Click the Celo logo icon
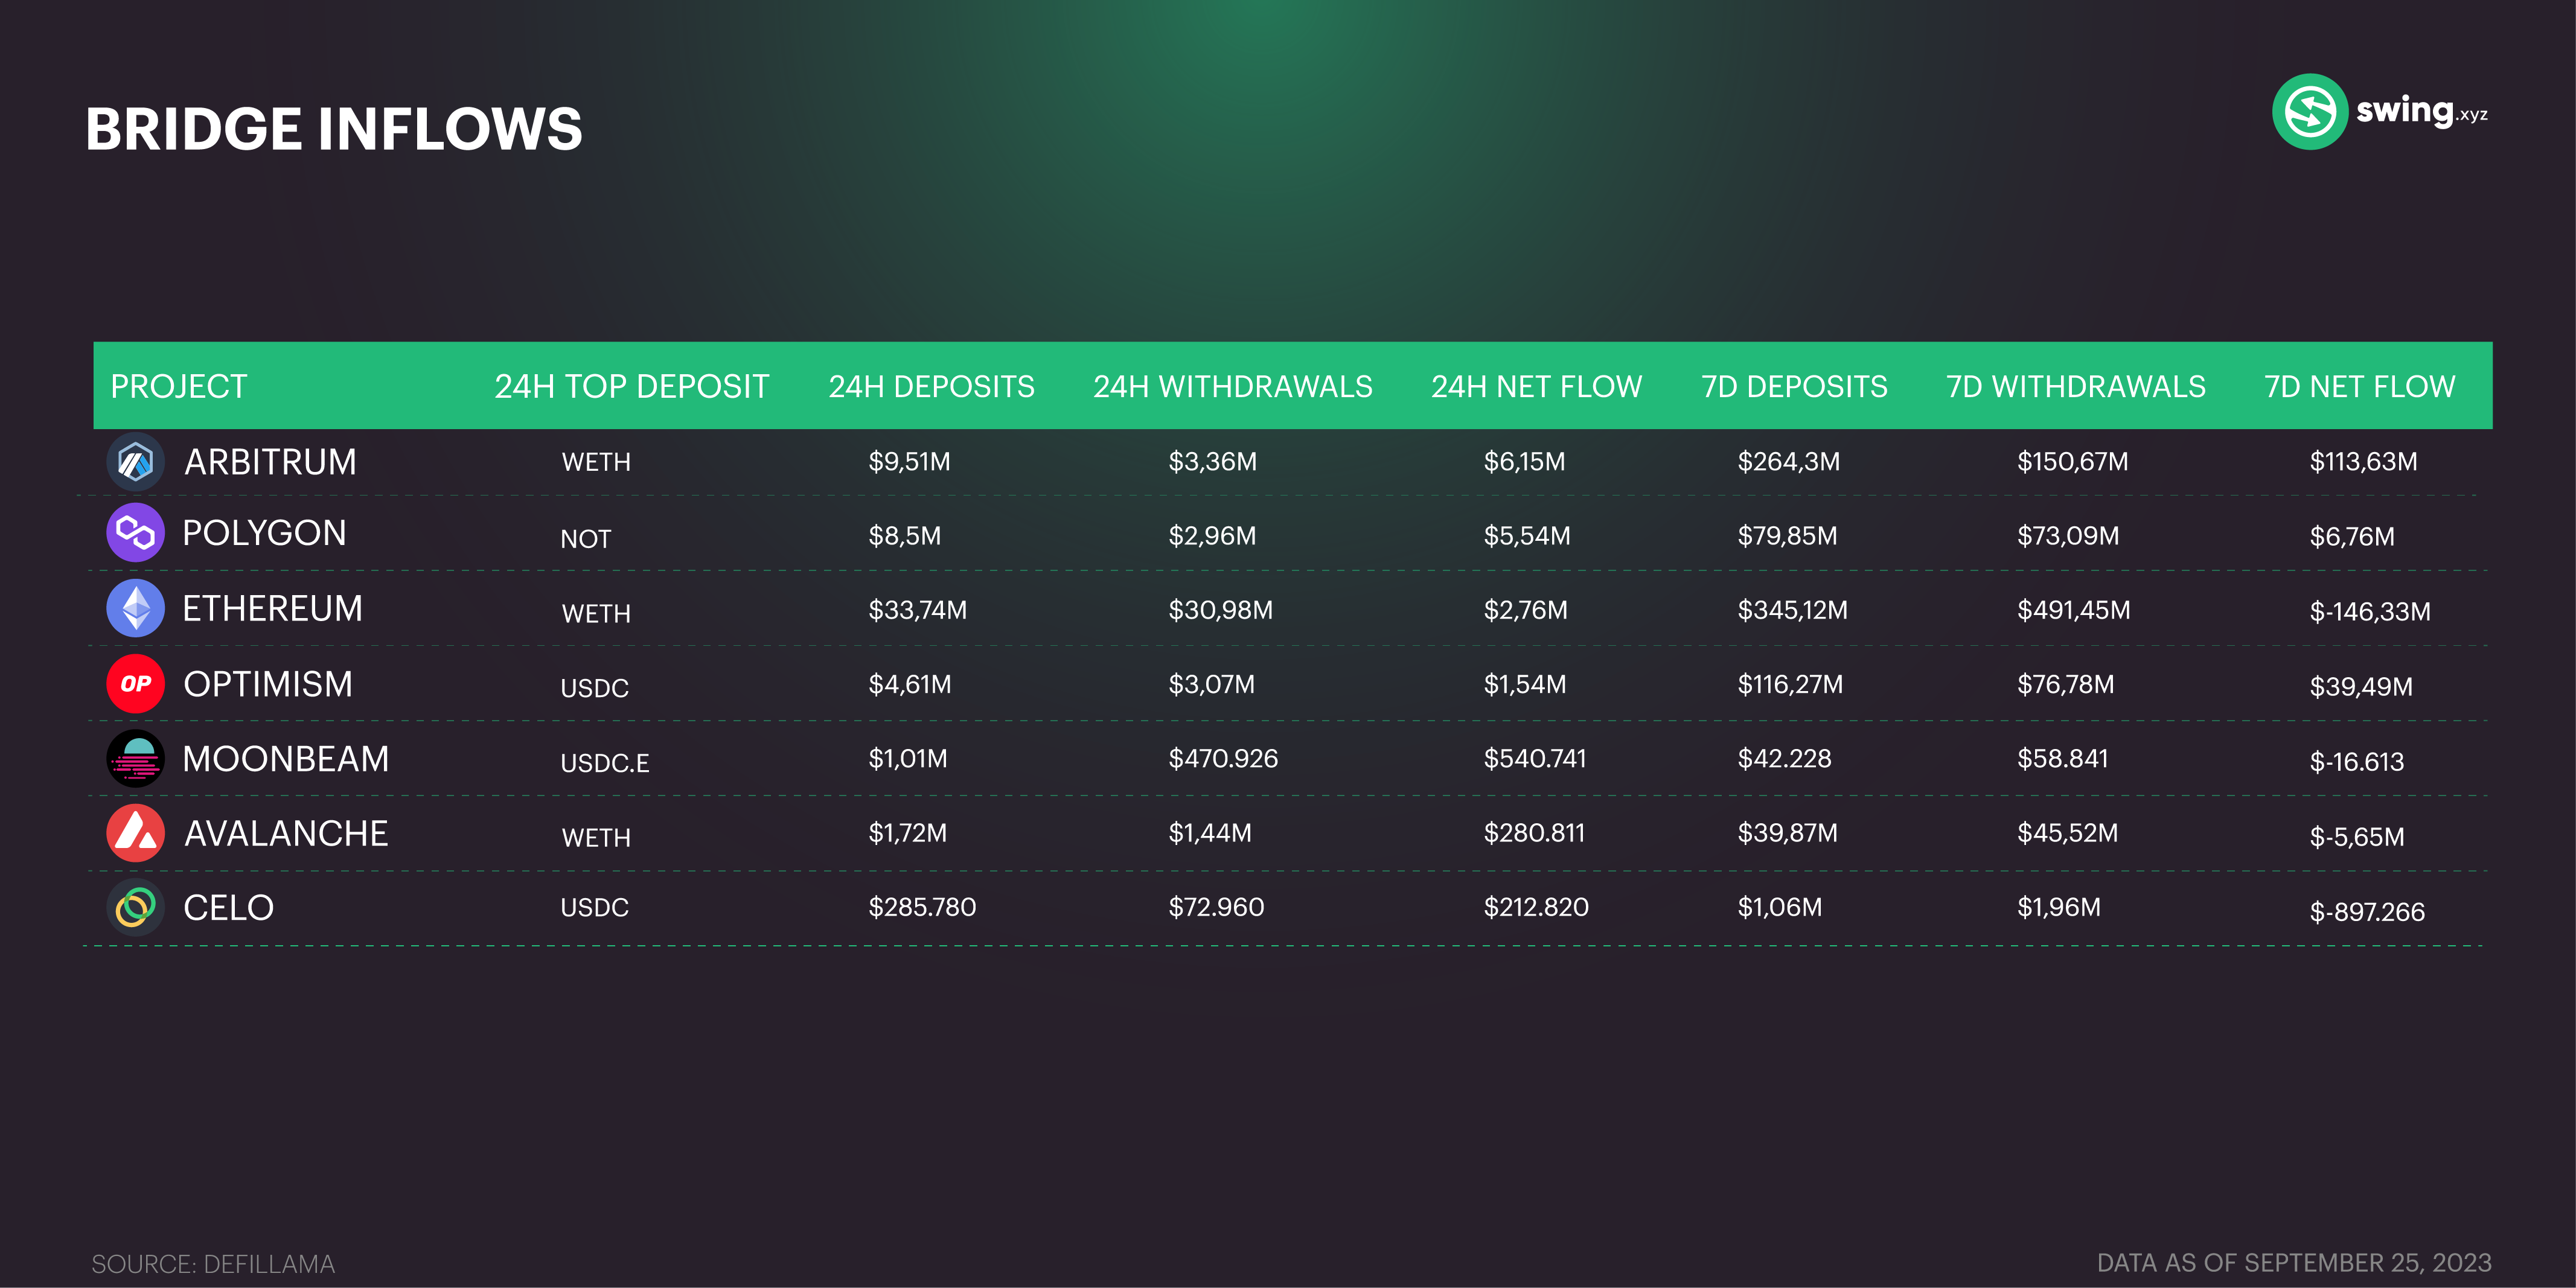 (136, 908)
